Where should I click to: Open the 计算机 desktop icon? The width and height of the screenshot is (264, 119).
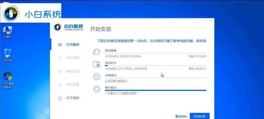[x=7, y=32]
